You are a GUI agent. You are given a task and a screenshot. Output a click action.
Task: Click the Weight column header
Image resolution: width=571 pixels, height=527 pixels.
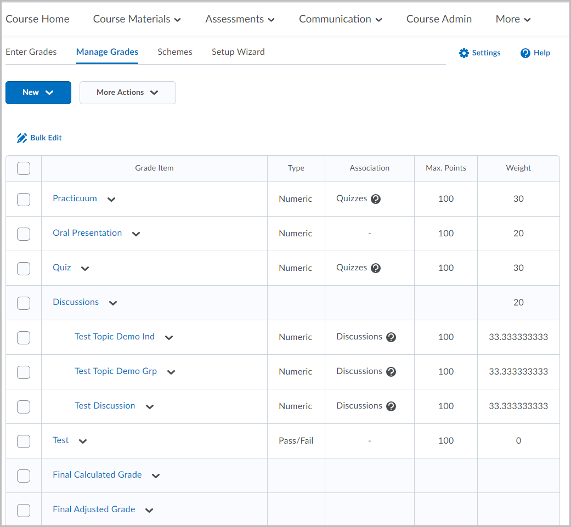pos(518,168)
